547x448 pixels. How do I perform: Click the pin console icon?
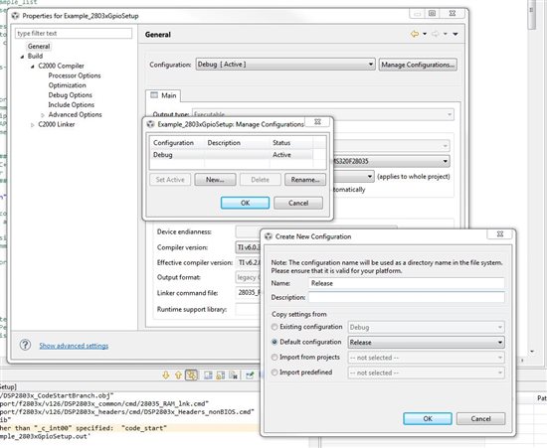click(250, 374)
